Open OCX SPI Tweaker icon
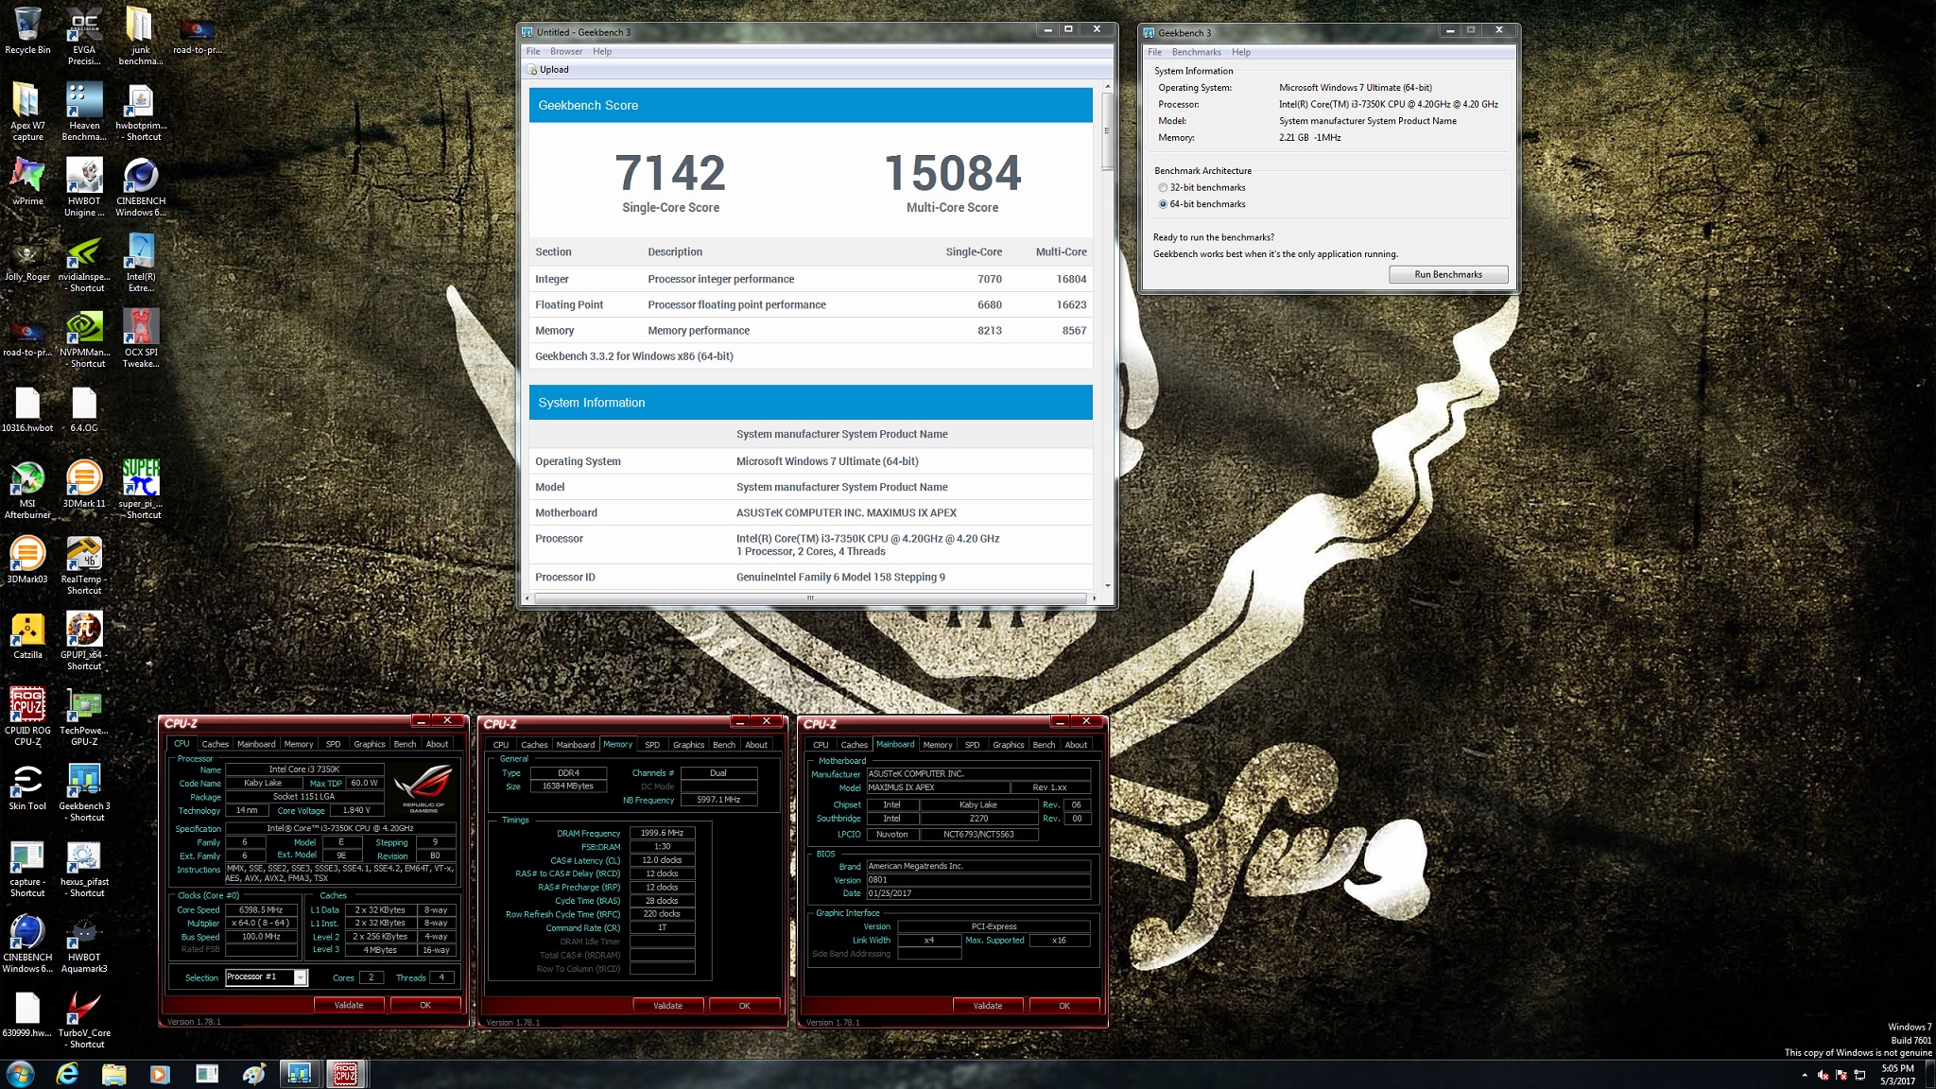 tap(141, 338)
